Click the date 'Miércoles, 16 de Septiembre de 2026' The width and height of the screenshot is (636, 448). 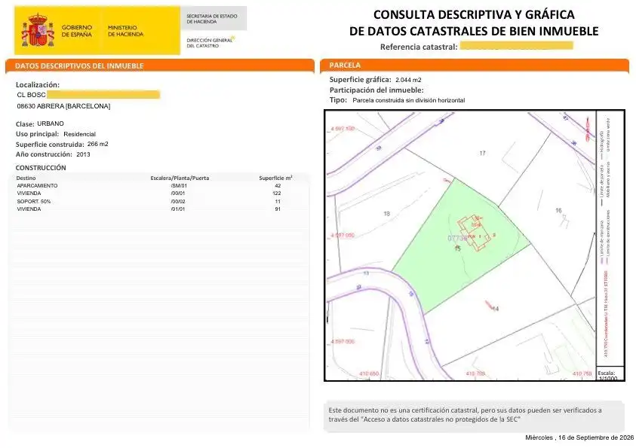point(579,437)
